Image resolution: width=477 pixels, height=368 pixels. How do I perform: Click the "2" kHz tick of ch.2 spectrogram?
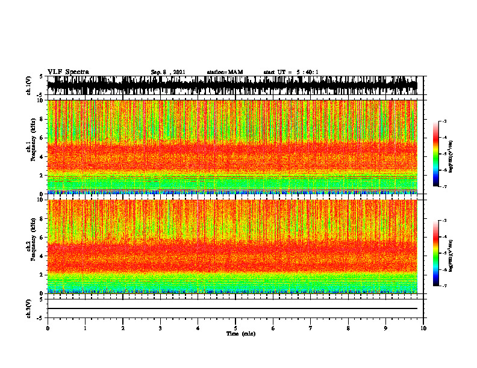click(42, 275)
